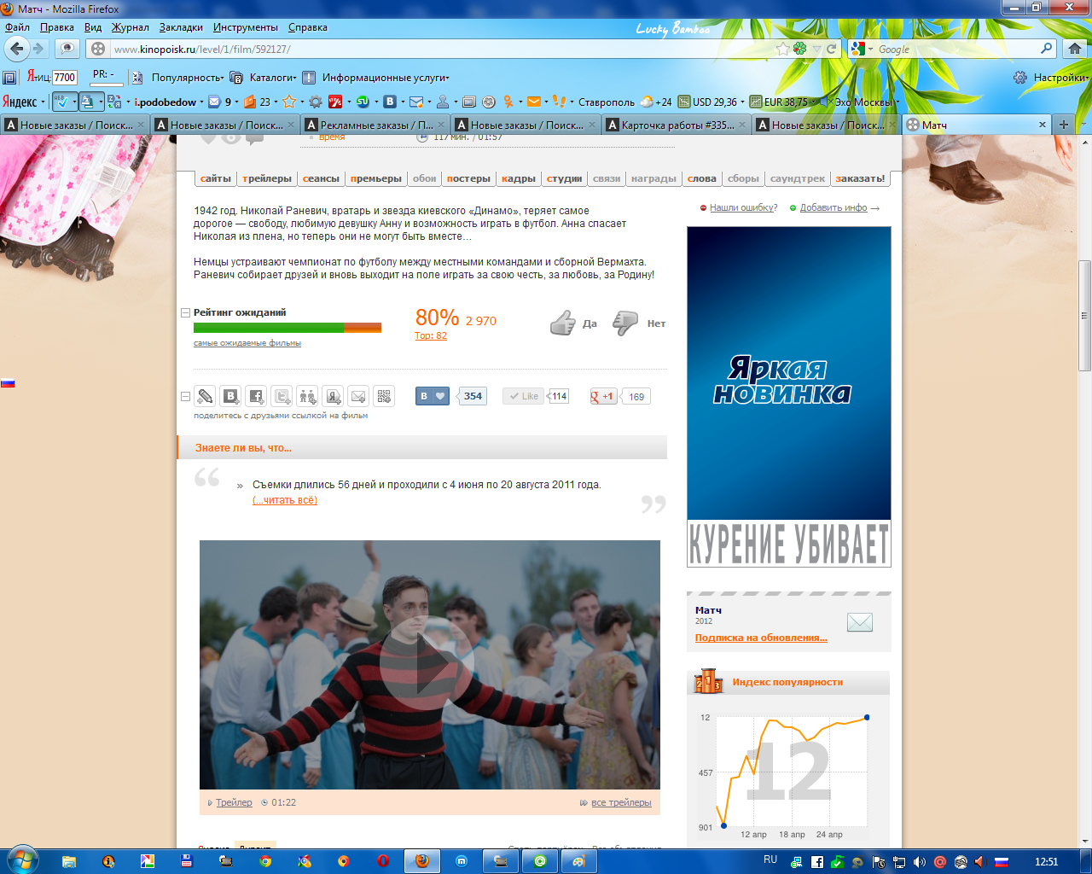Image resolution: width=1092 pixels, height=874 pixels.
Task: Open new tab with plus button
Action: [1063, 125]
